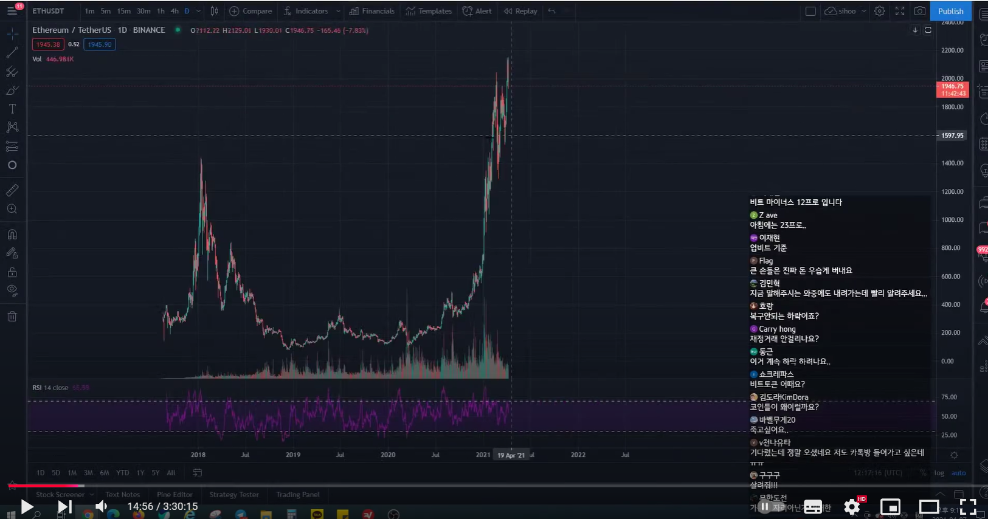Viewport: 988px width, 519px height.
Task: Open the candle chart style selector
Action: pos(215,11)
